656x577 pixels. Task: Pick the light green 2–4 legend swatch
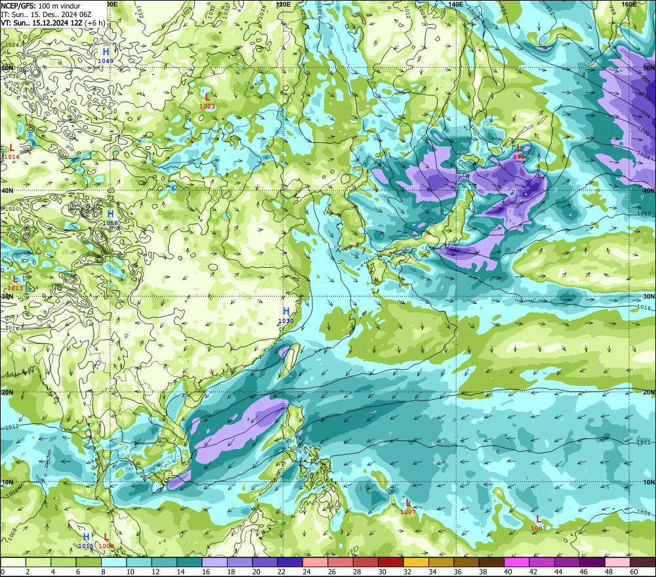click(x=39, y=563)
